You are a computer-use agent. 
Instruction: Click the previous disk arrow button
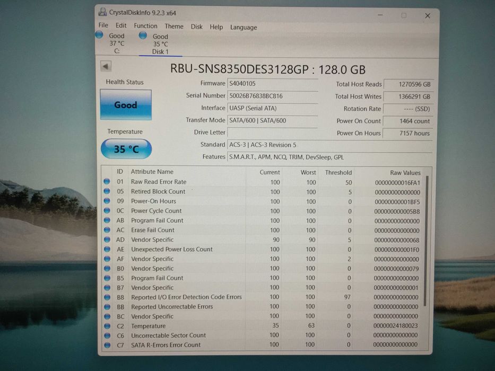[x=106, y=66]
